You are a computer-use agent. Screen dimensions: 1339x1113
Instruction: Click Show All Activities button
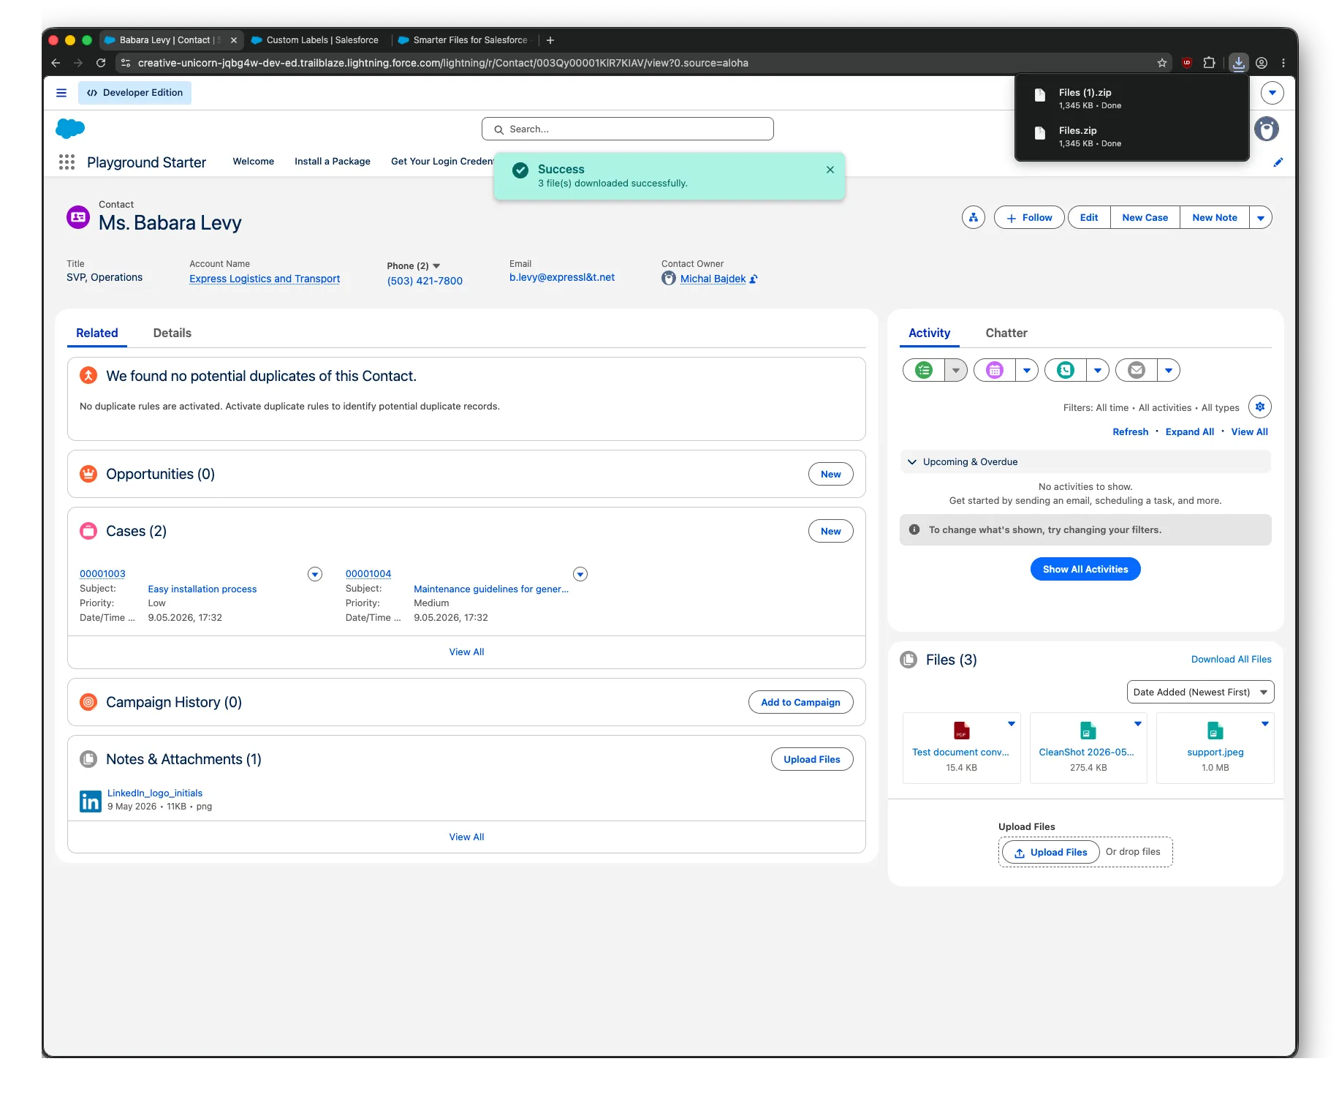(x=1085, y=569)
